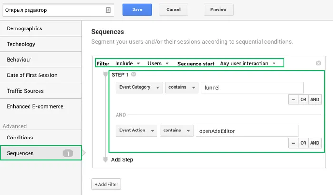Remove the Event Action condition with minus button
This screenshot has height=195, width=333.
pos(294,143)
